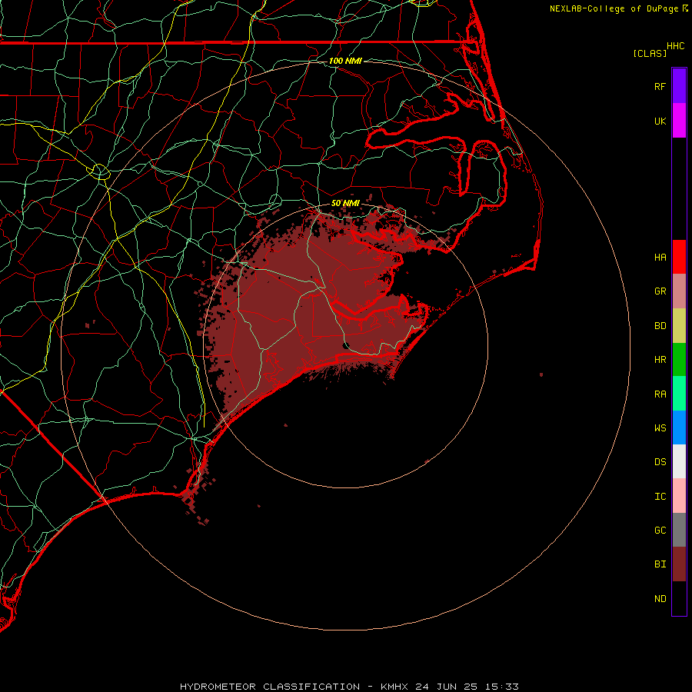Screen dimensions: 692x692
Task: Click the ND legend label
Action: [x=660, y=599]
